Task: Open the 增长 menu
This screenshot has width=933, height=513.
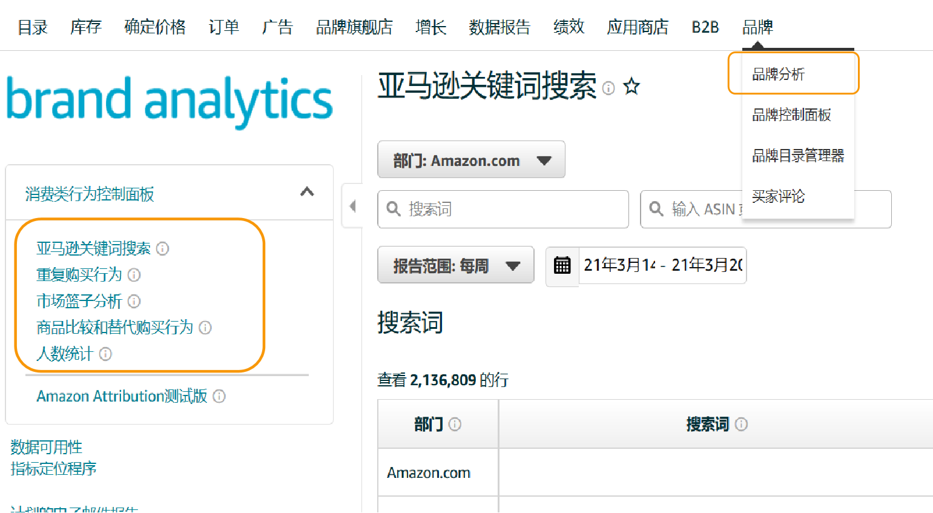Action: coord(431,27)
